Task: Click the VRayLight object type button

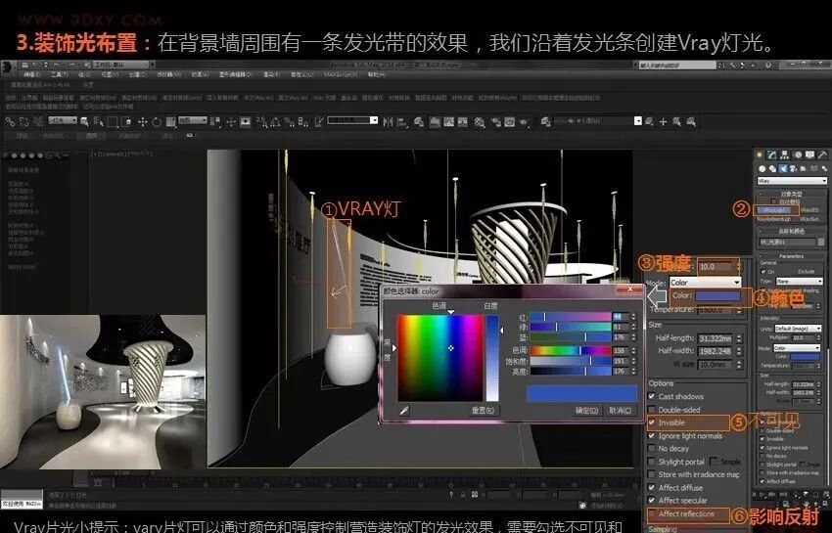Action: click(776, 210)
